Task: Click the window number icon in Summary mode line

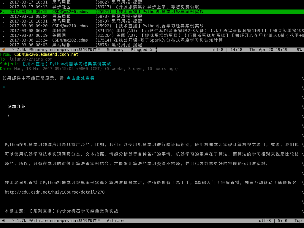Action: pyautogui.click(x=4, y=50)
